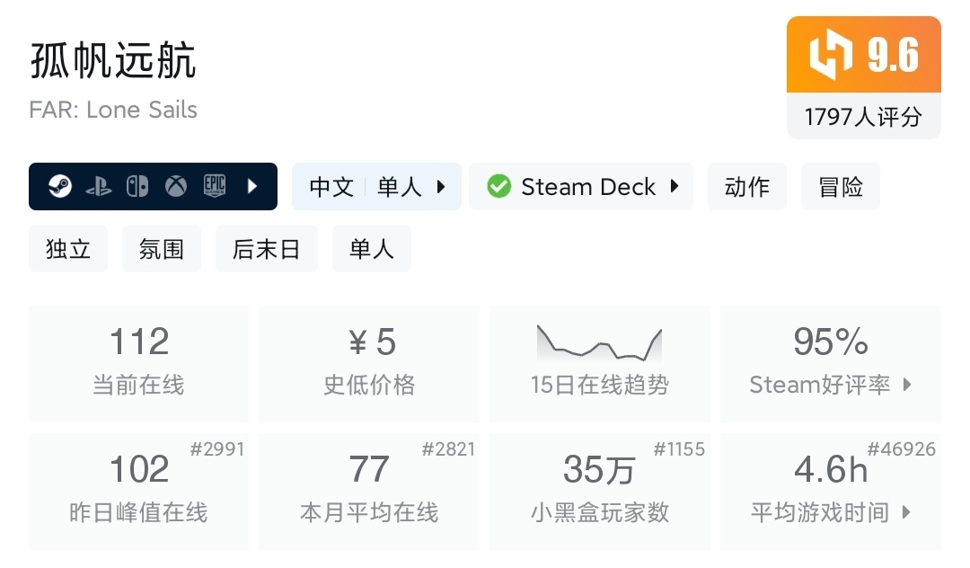Expand the Steam Deck compatibility arrow
Image resolution: width=970 pixels, height=568 pixels.
(675, 187)
